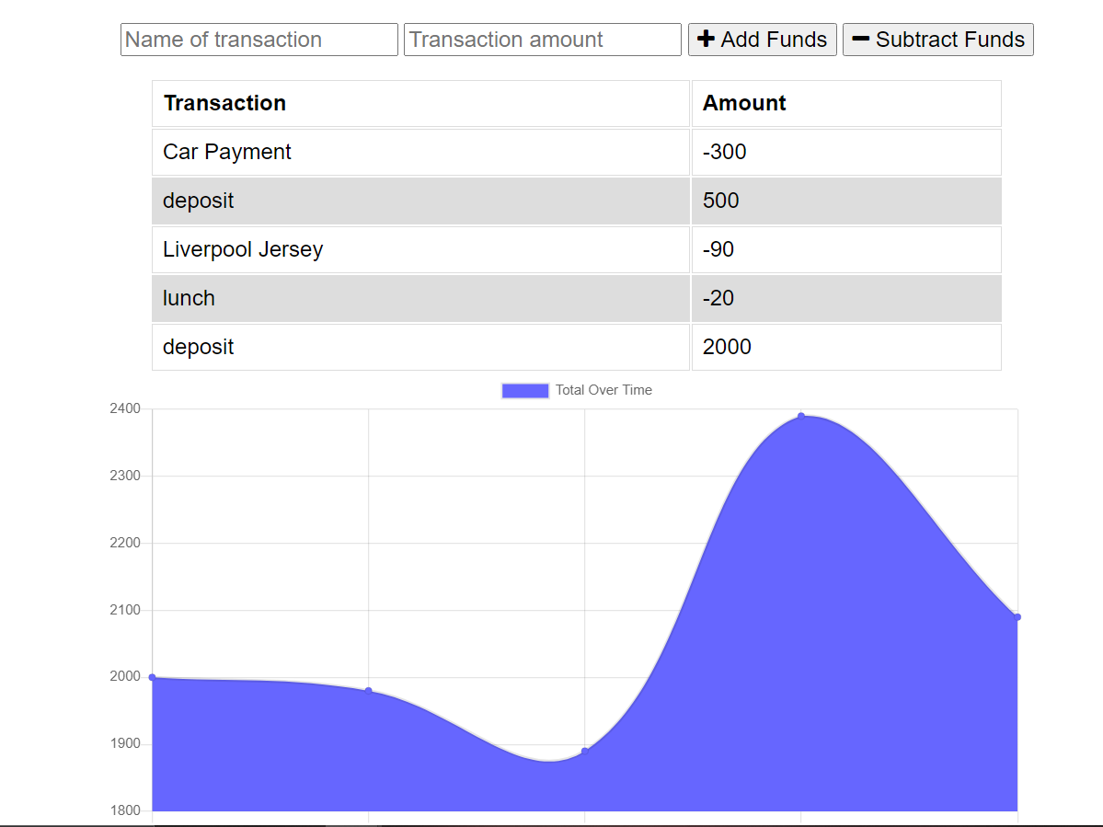Select the Car Payment row name

pyautogui.click(x=227, y=152)
